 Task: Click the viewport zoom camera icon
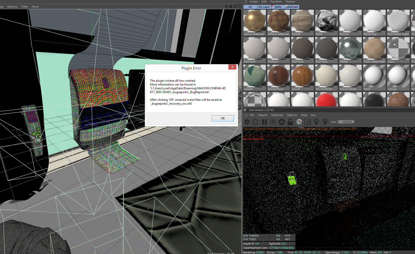coord(231,6)
